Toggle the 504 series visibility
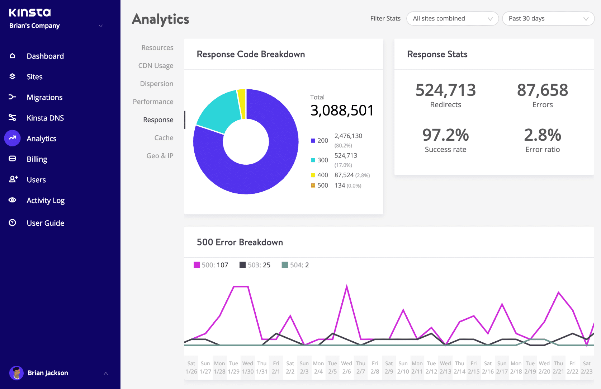 294,265
